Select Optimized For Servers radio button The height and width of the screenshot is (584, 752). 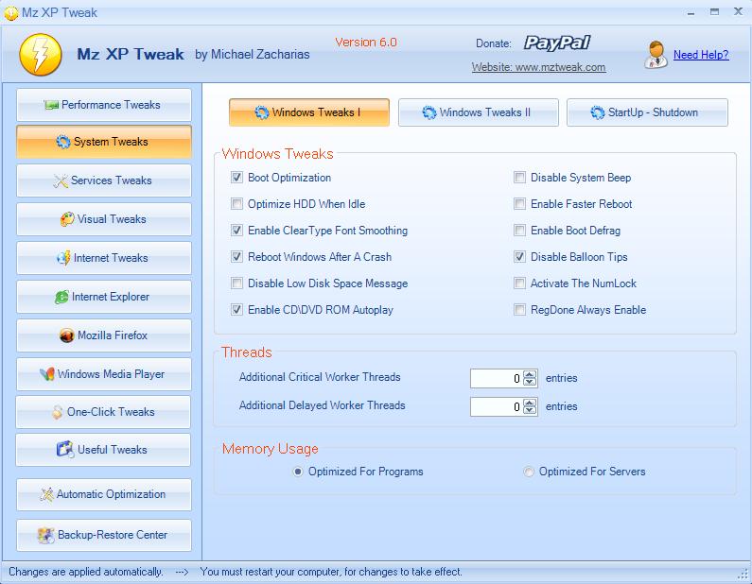pyautogui.click(x=529, y=472)
